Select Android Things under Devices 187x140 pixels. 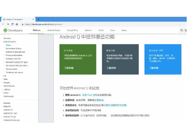coord(10,117)
